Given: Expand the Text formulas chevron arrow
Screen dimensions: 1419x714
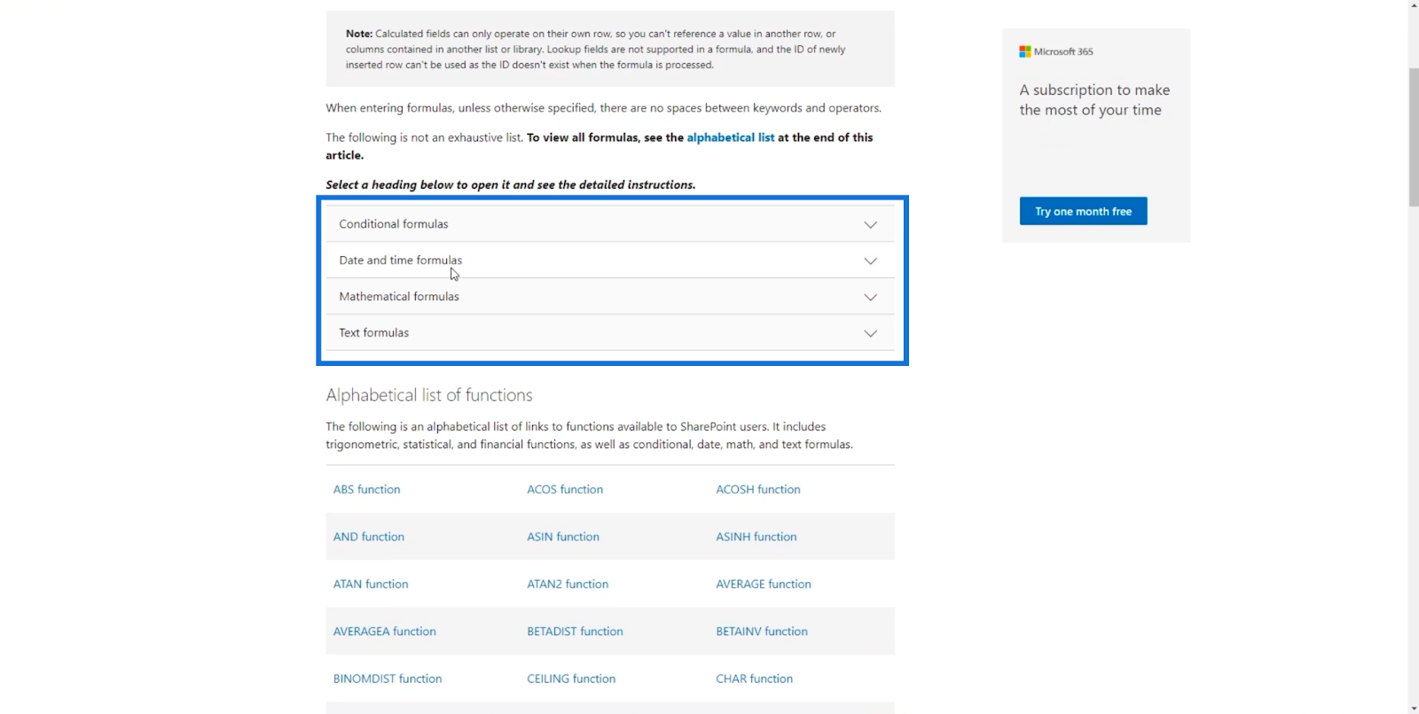Looking at the screenshot, I should pos(870,334).
